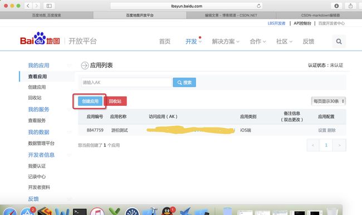Image resolution: width=362 pixels, height=215 pixels.
Task: Open 反馈 in the navigation bar
Action: point(309,42)
